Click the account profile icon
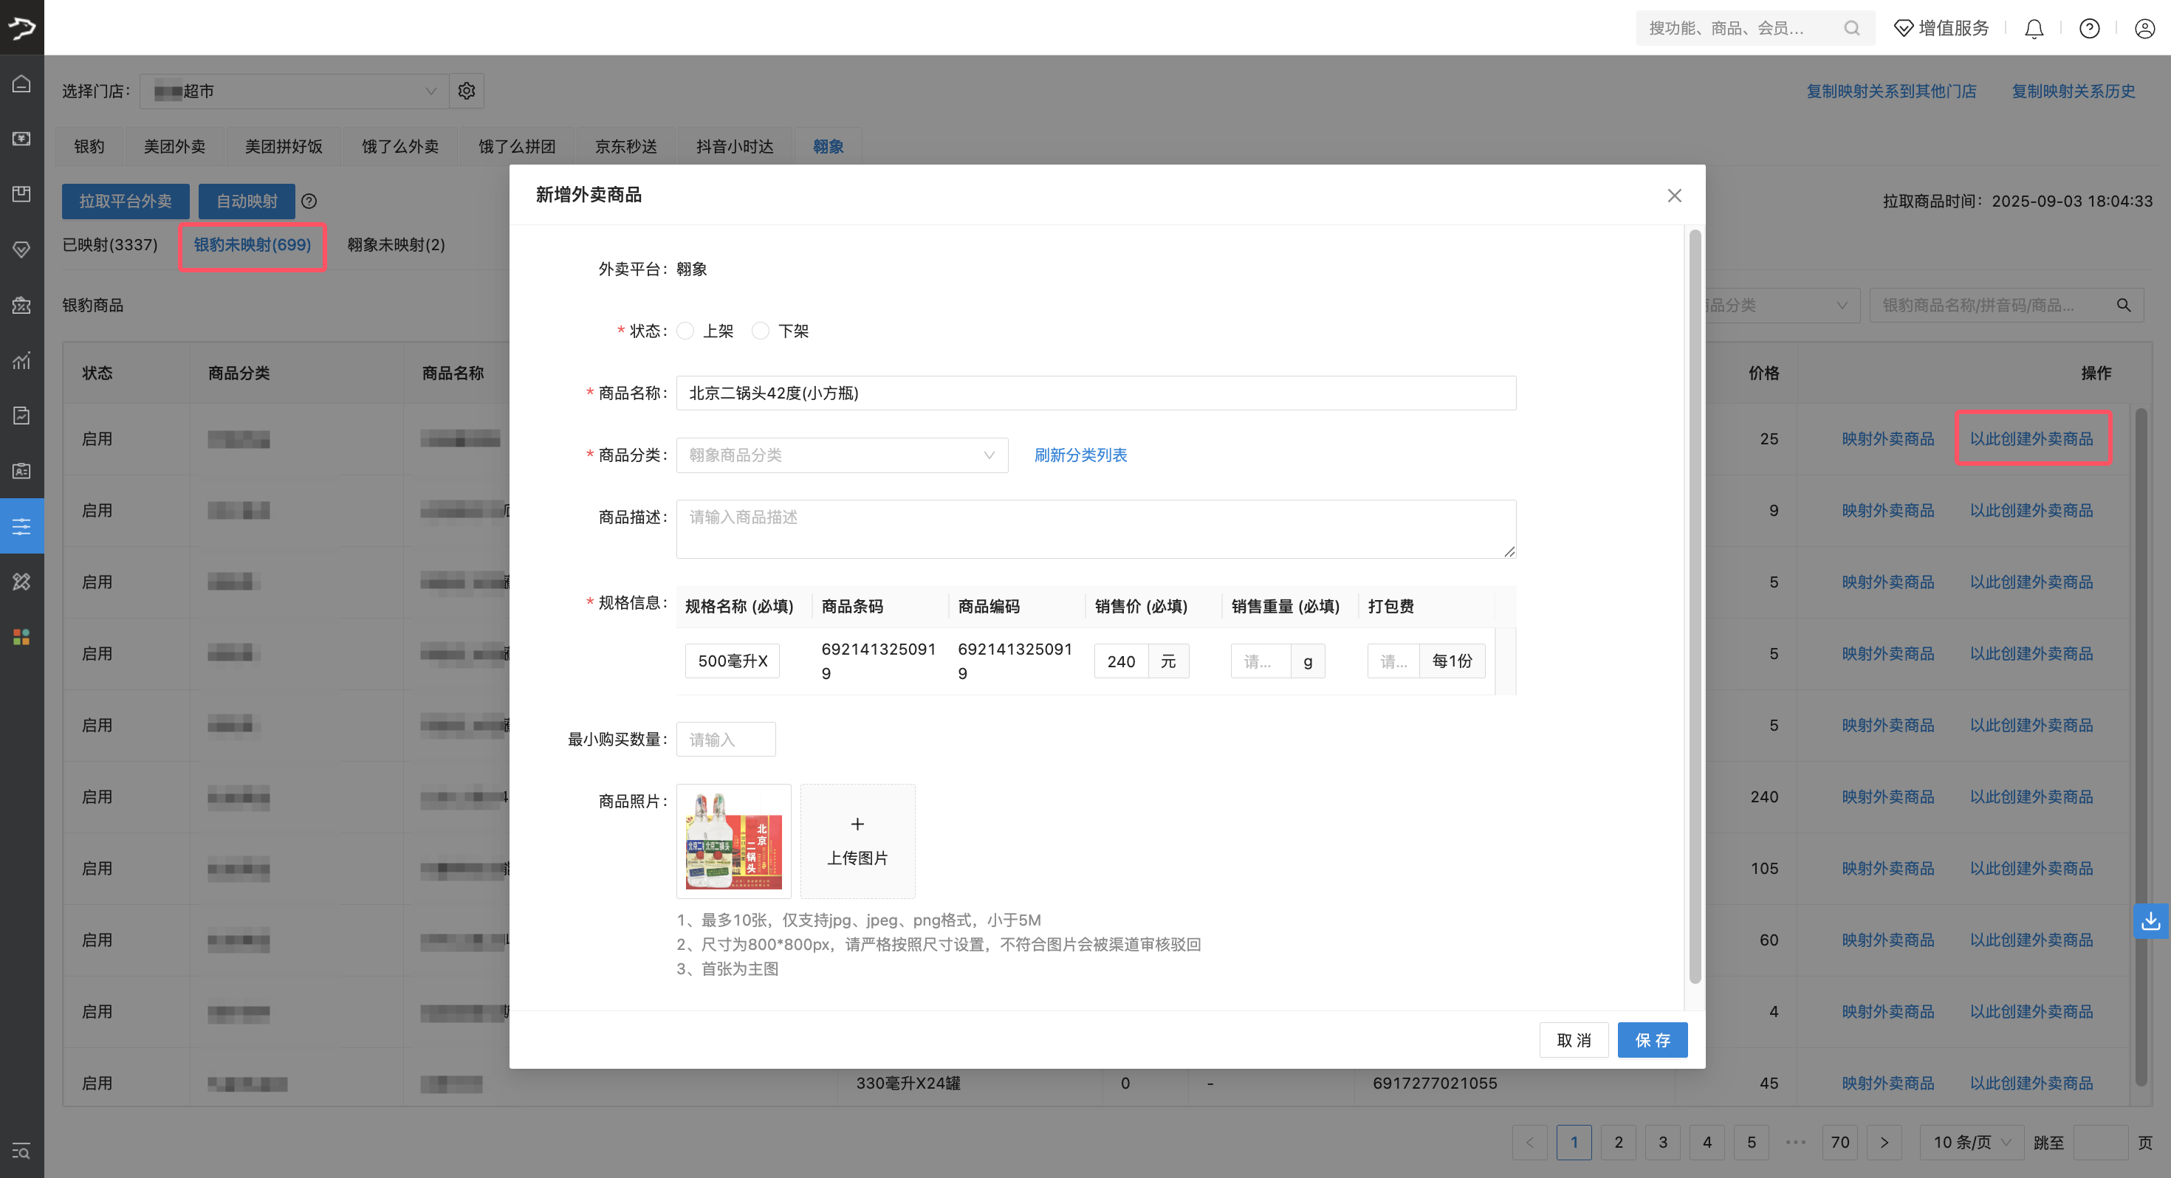The width and height of the screenshot is (2171, 1178). coord(2145,28)
